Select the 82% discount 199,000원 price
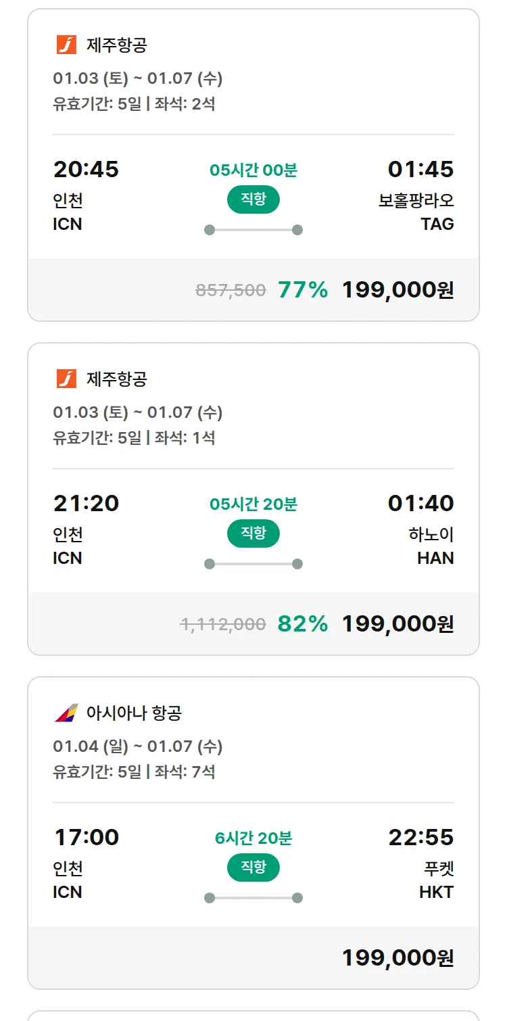The image size is (507, 1021). 397,624
